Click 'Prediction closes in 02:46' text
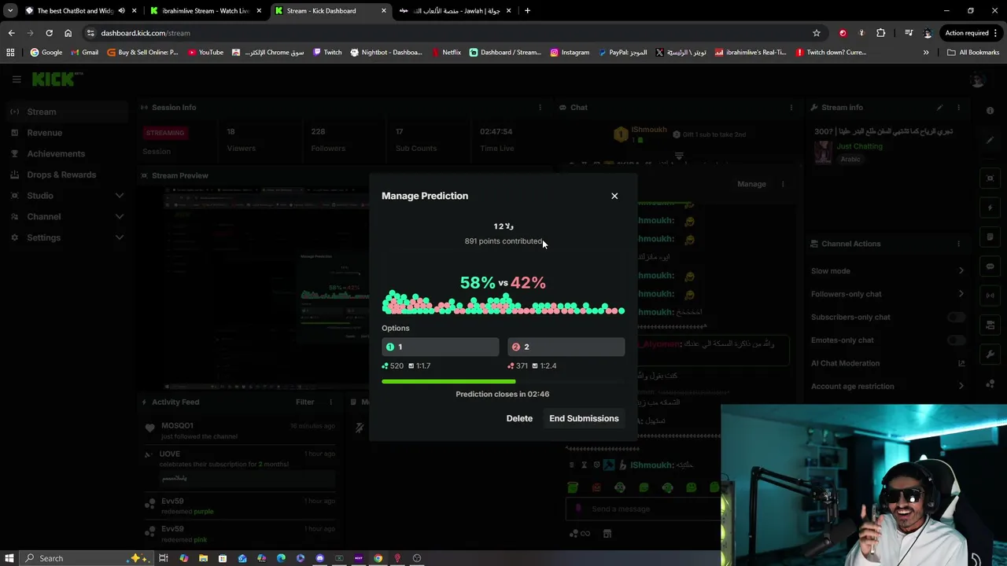This screenshot has height=566, width=1007. (x=503, y=394)
